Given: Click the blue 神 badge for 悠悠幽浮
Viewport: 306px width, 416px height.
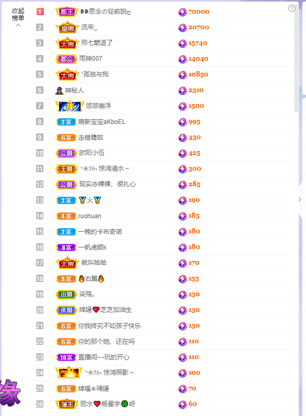Looking at the screenshot, I should coord(70,106).
